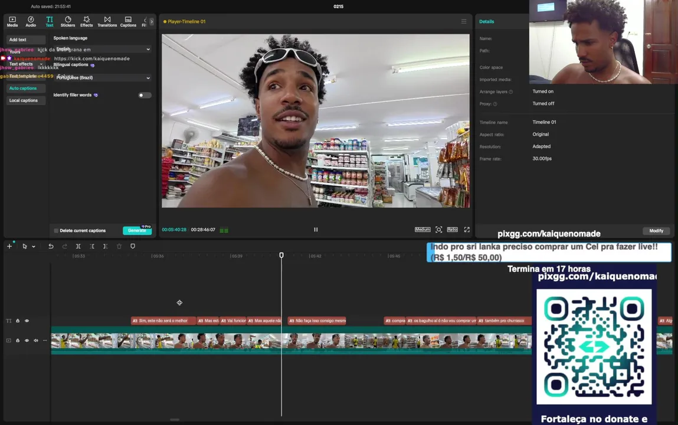Click the text track type icon
Viewport: 678px width, 425px height.
click(x=9, y=321)
